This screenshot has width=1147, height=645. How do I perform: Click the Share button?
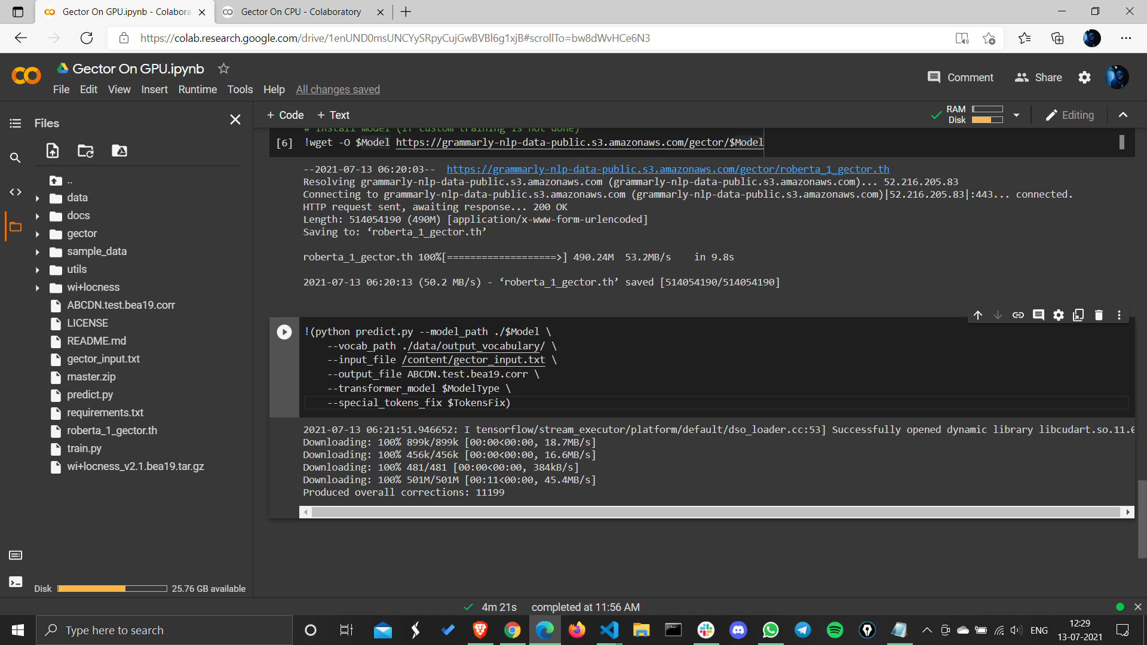(x=1038, y=77)
